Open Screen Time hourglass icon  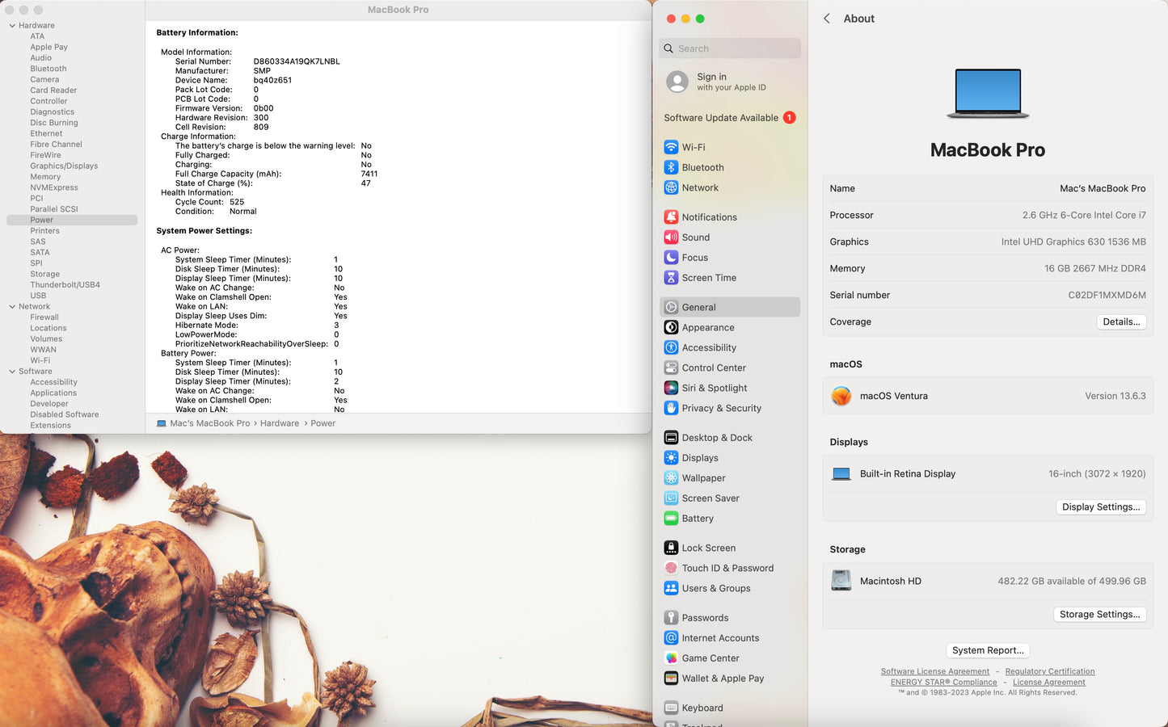671,278
